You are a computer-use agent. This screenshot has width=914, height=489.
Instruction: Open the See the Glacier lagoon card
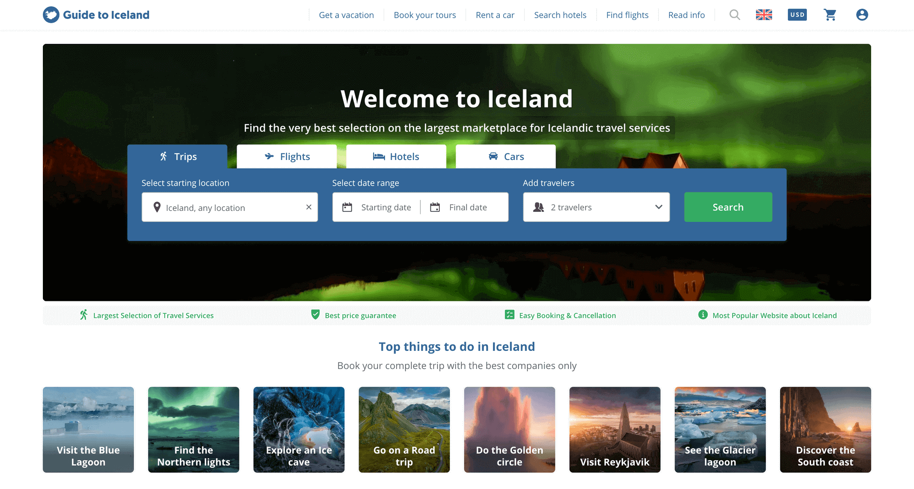pos(720,429)
